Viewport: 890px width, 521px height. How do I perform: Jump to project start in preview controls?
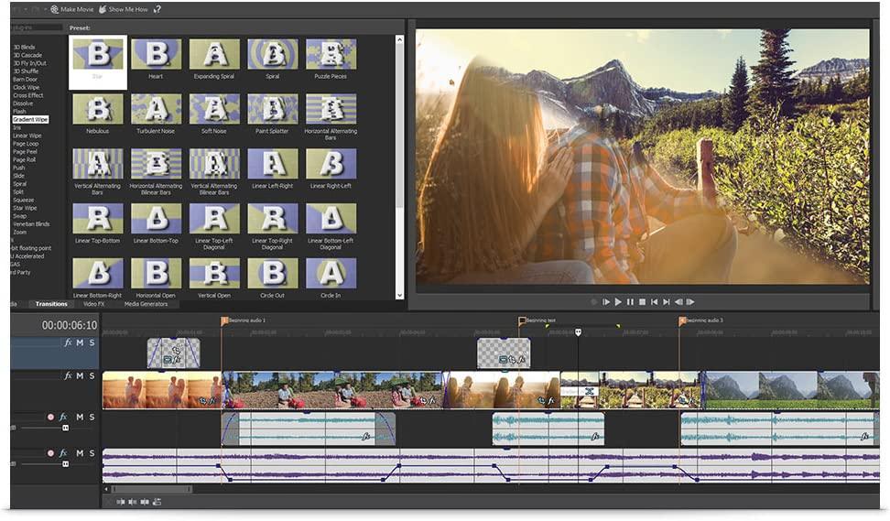click(654, 301)
